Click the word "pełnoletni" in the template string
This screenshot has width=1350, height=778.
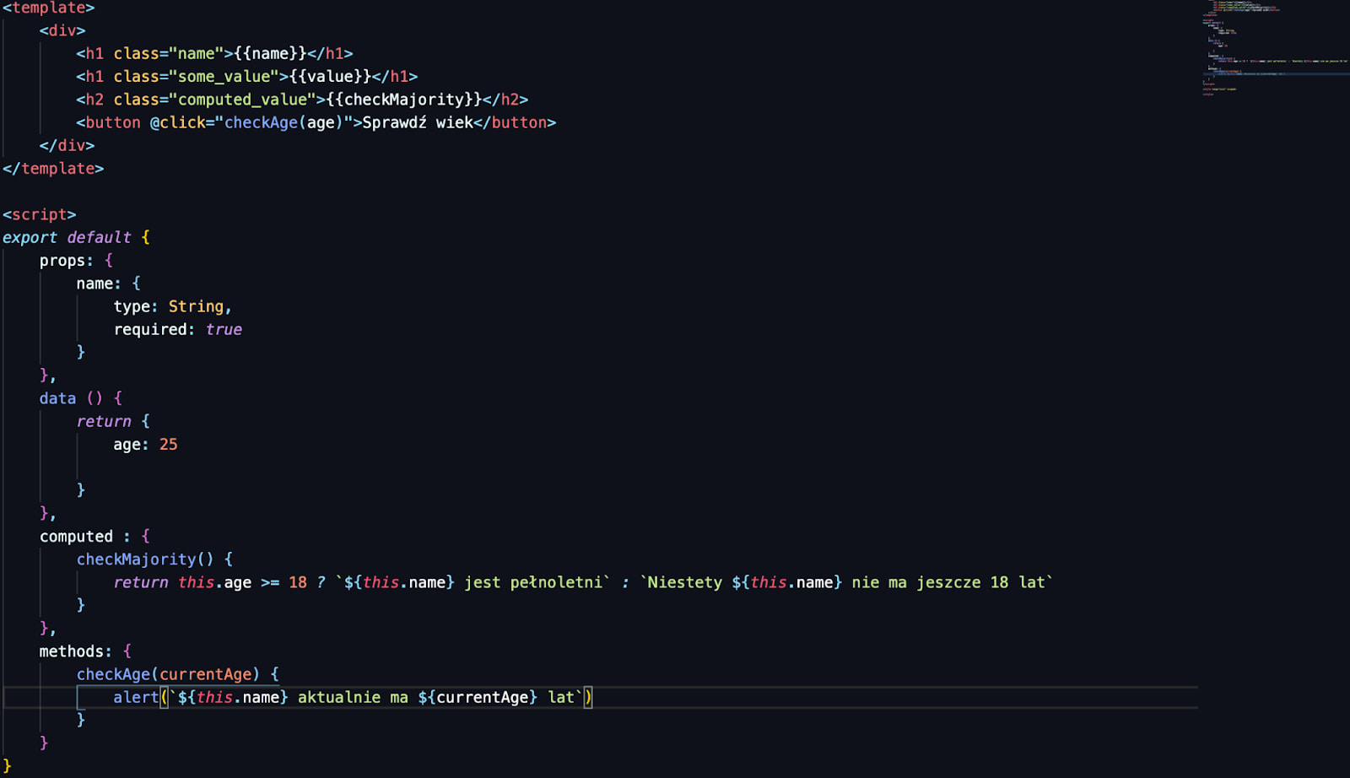point(556,582)
